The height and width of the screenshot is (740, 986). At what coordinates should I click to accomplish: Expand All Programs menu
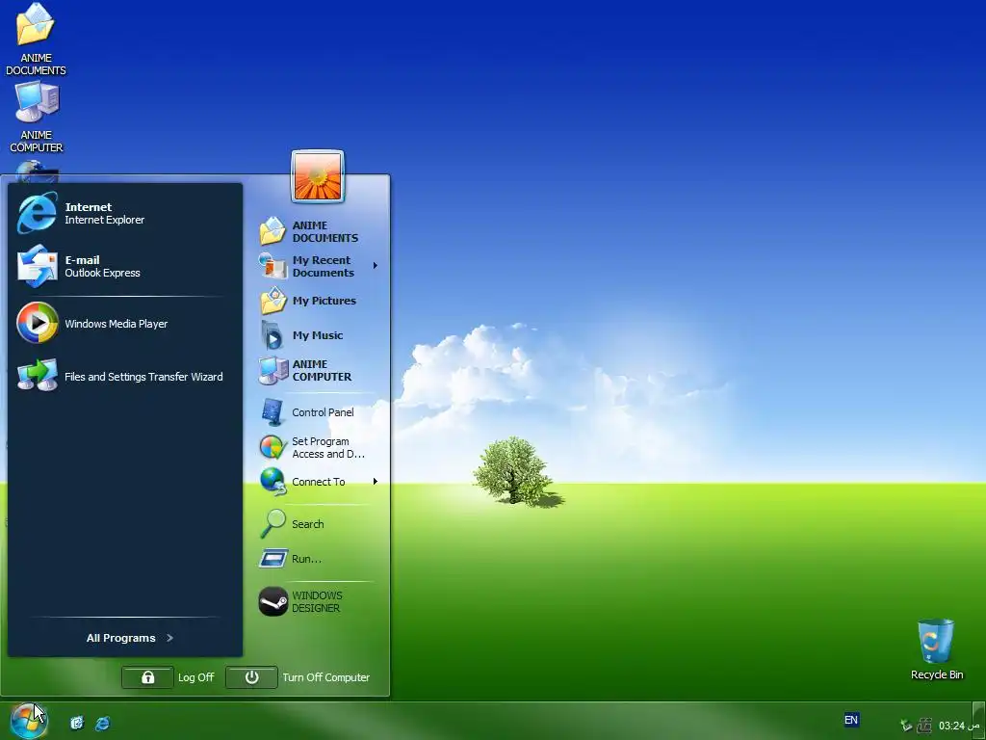pyautogui.click(x=130, y=638)
